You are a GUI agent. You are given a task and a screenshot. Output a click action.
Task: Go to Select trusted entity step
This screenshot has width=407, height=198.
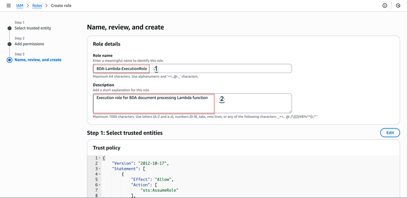[33, 28]
